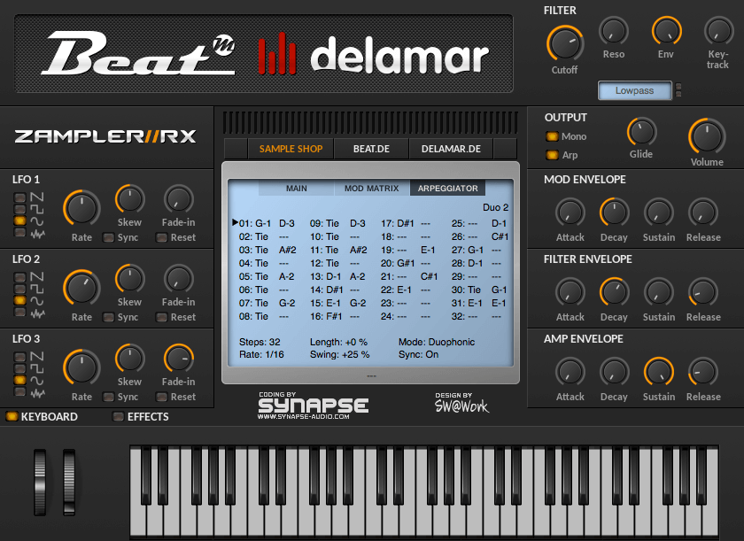Screen dimensions: 744x541
Task: Select noise waveform for LFO 3
Action: pos(19,391)
